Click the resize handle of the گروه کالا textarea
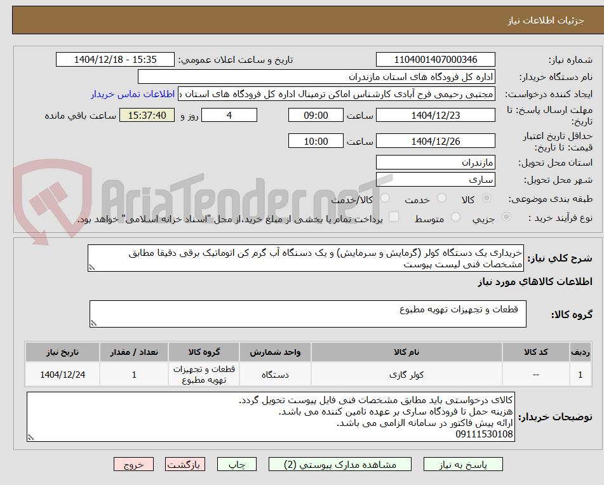The height and width of the screenshot is (485, 604). (x=93, y=323)
